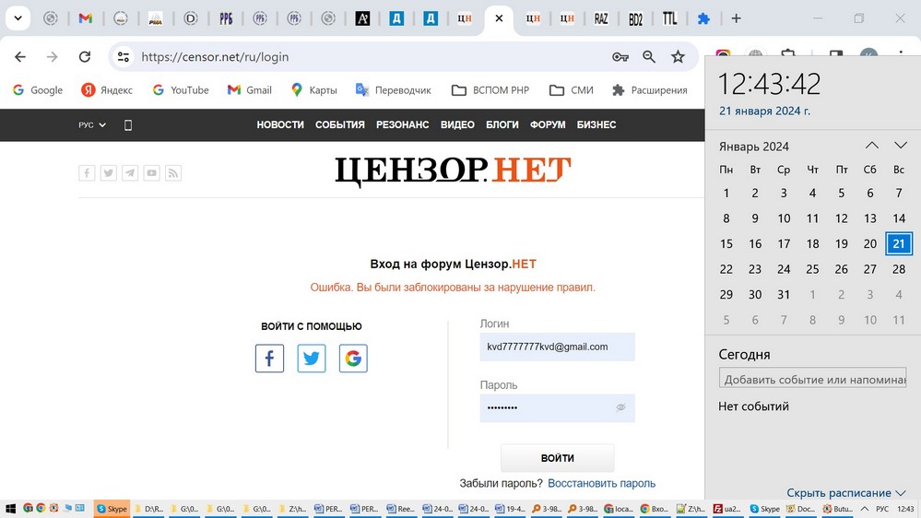Image resolution: width=921 pixels, height=518 pixels.
Task: Click the add event or reminder field
Action: tap(812, 380)
